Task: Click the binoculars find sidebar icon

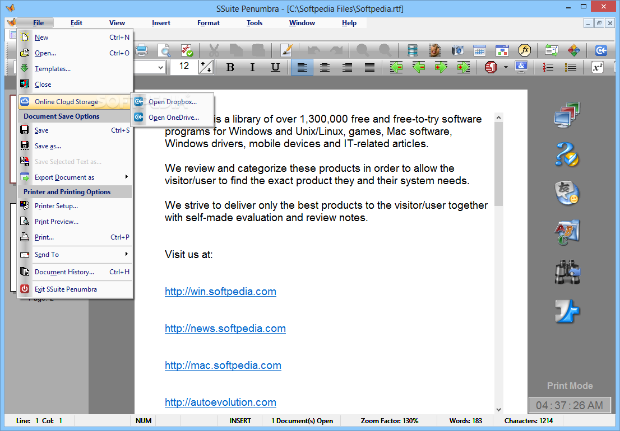Action: point(567,272)
